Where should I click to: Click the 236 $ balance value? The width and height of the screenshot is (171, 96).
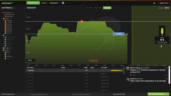tap(167, 8)
